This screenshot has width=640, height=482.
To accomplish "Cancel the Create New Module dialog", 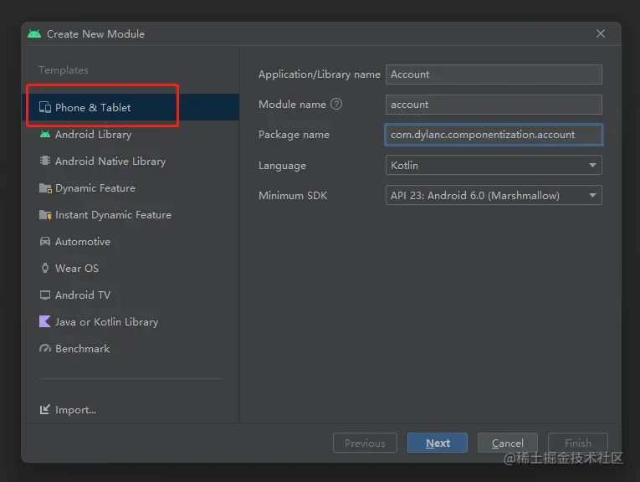I will coord(507,444).
